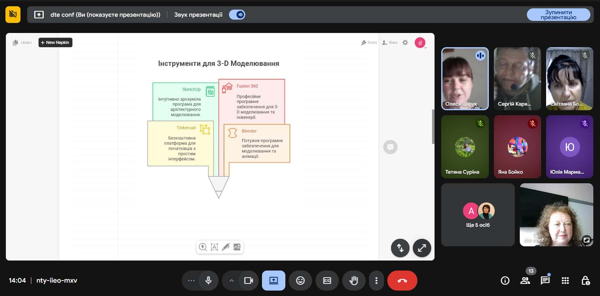The width and height of the screenshot is (600, 296).
Task: Select the pen sketch tool in Napkin toolbar
Action: click(x=226, y=247)
